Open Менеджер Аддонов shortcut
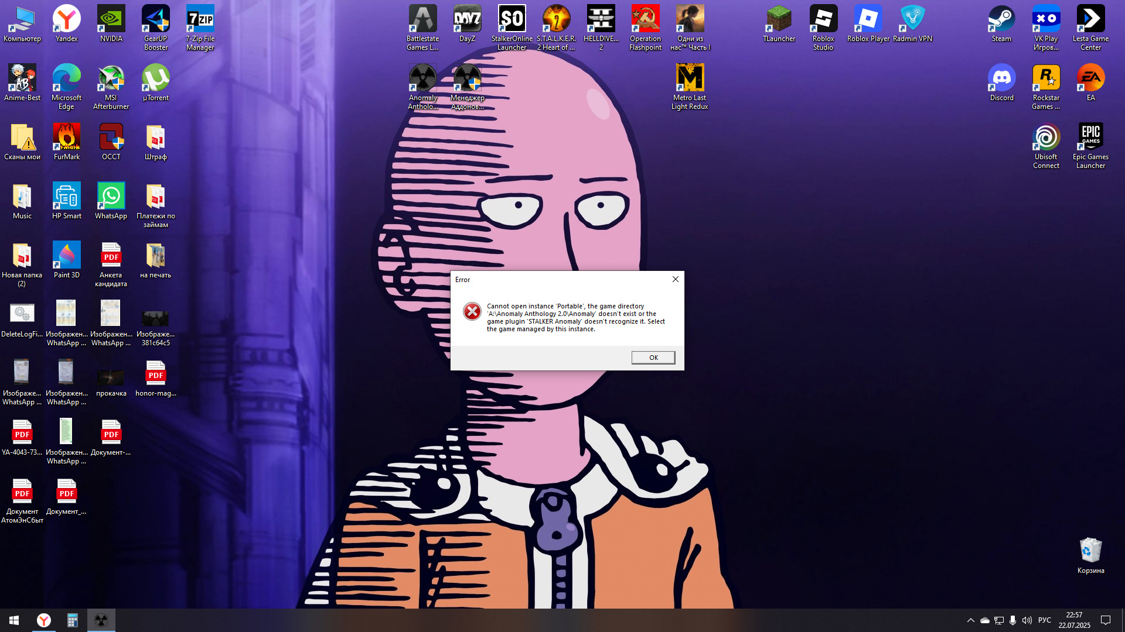This screenshot has width=1125, height=632. tap(467, 87)
